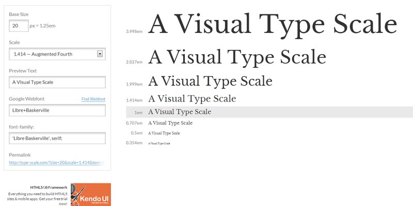This screenshot has height=206, width=413.
Task: Click the 3.998em size label
Action: pyautogui.click(x=134, y=31)
